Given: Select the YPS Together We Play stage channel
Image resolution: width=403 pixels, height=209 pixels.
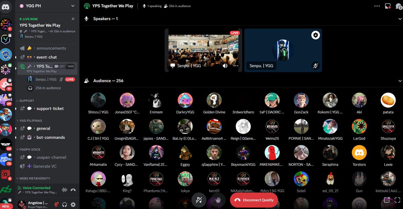Looking at the screenshot, I should pyautogui.click(x=47, y=68).
